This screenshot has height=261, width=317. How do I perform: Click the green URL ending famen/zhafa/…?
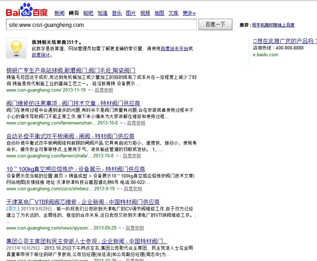[x=60, y=156]
